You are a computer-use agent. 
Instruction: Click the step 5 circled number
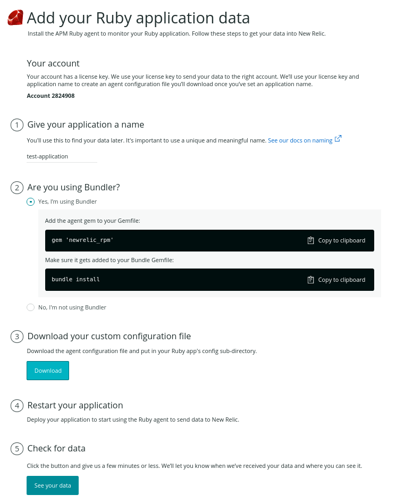click(x=17, y=449)
